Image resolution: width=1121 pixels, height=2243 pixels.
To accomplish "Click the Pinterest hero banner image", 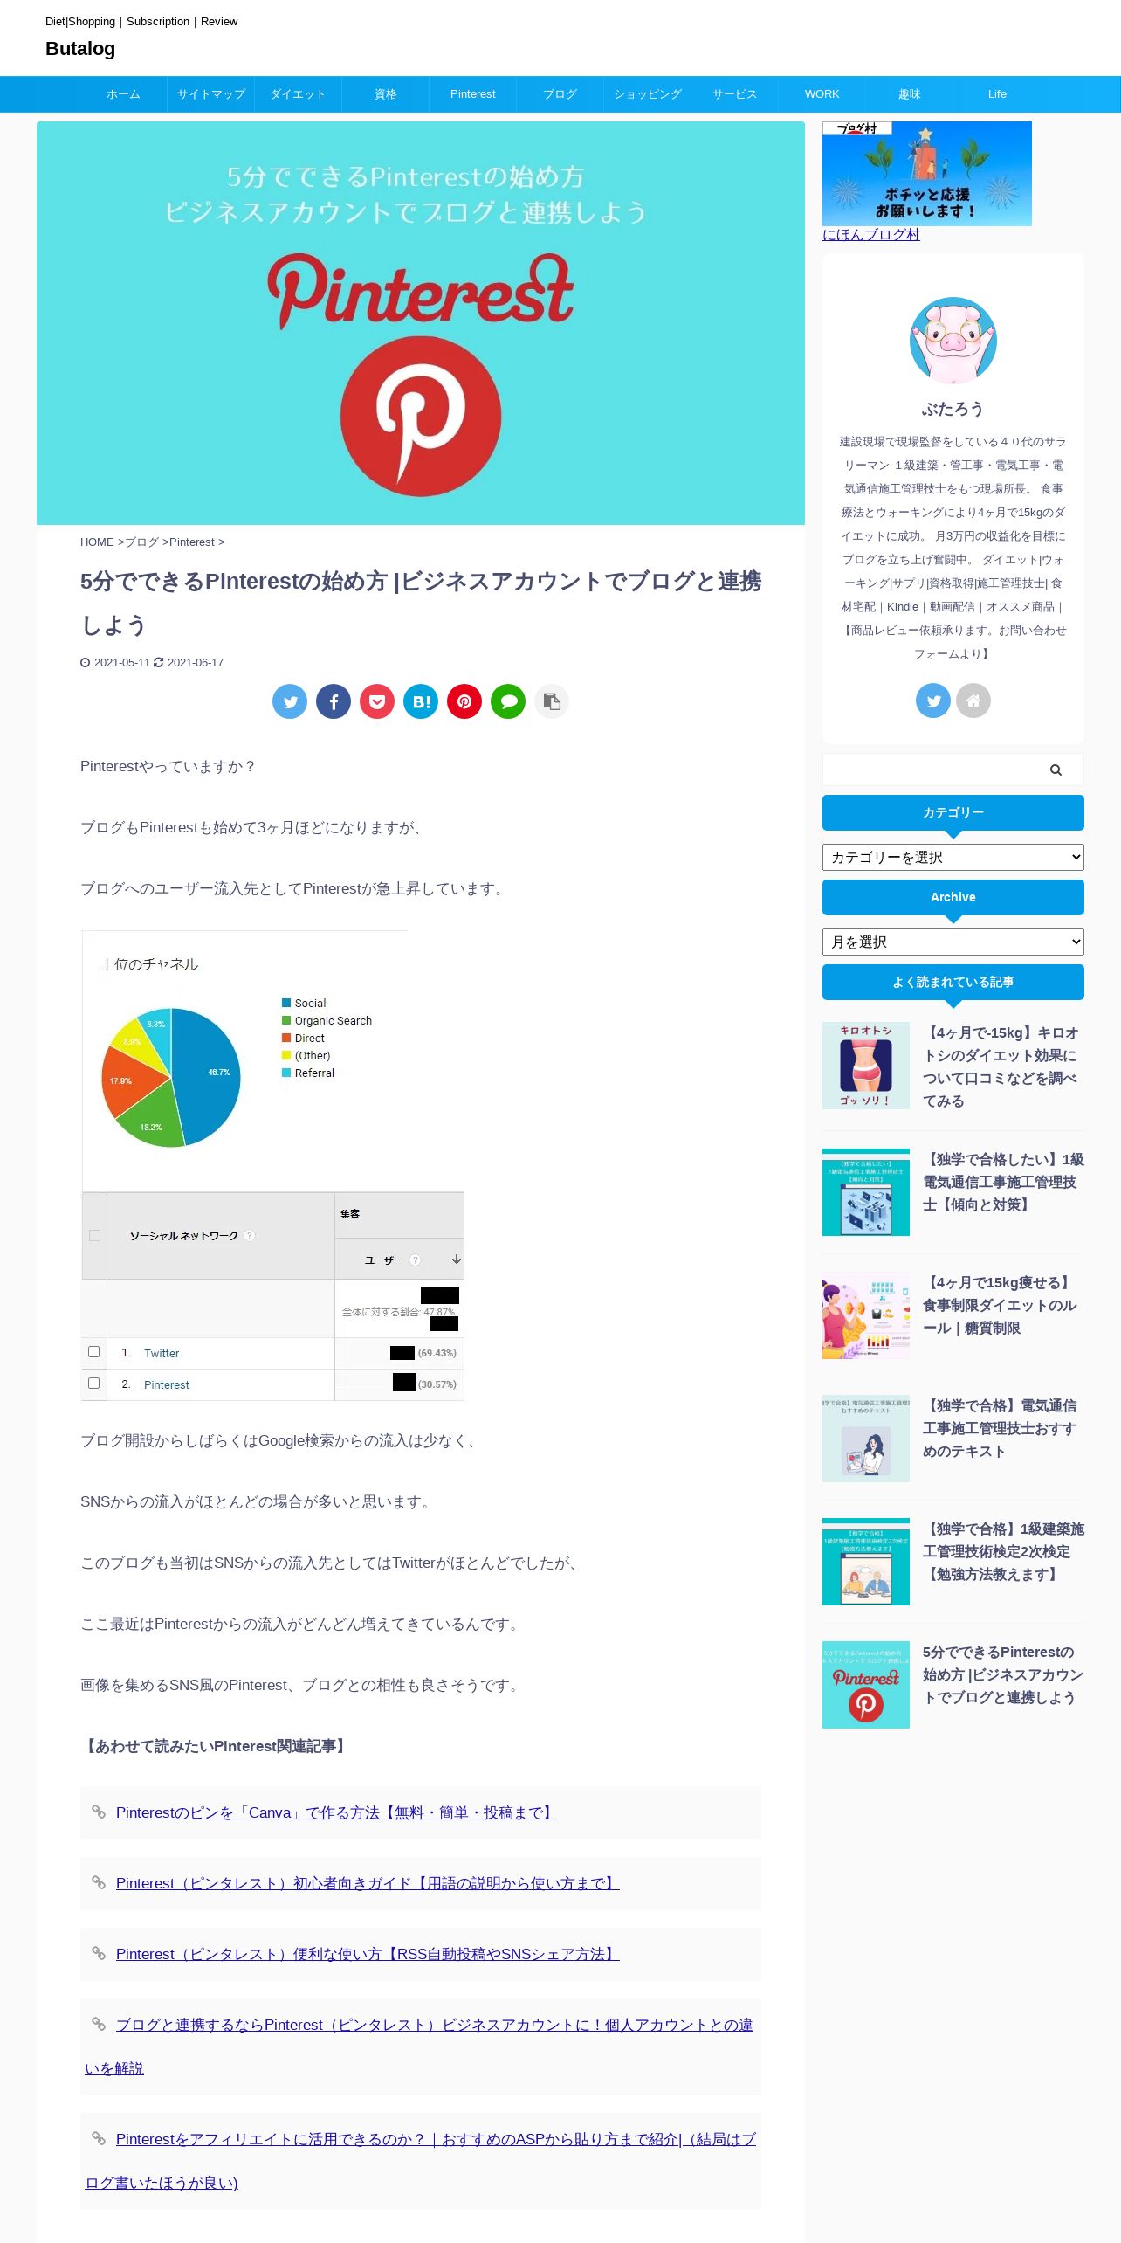I will tap(421, 323).
